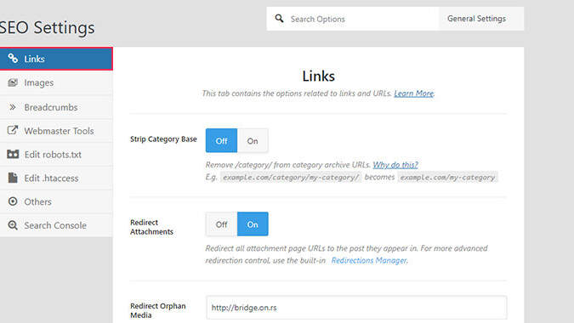Click the robot icon beside Edit robots.txt
574x323 pixels.
pyautogui.click(x=13, y=154)
